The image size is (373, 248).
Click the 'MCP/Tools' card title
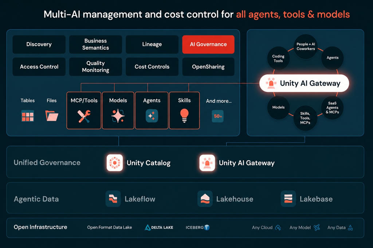(x=84, y=101)
